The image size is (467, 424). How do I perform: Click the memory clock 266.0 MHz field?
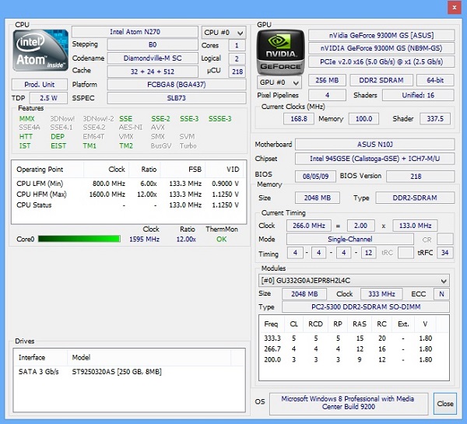click(x=308, y=226)
